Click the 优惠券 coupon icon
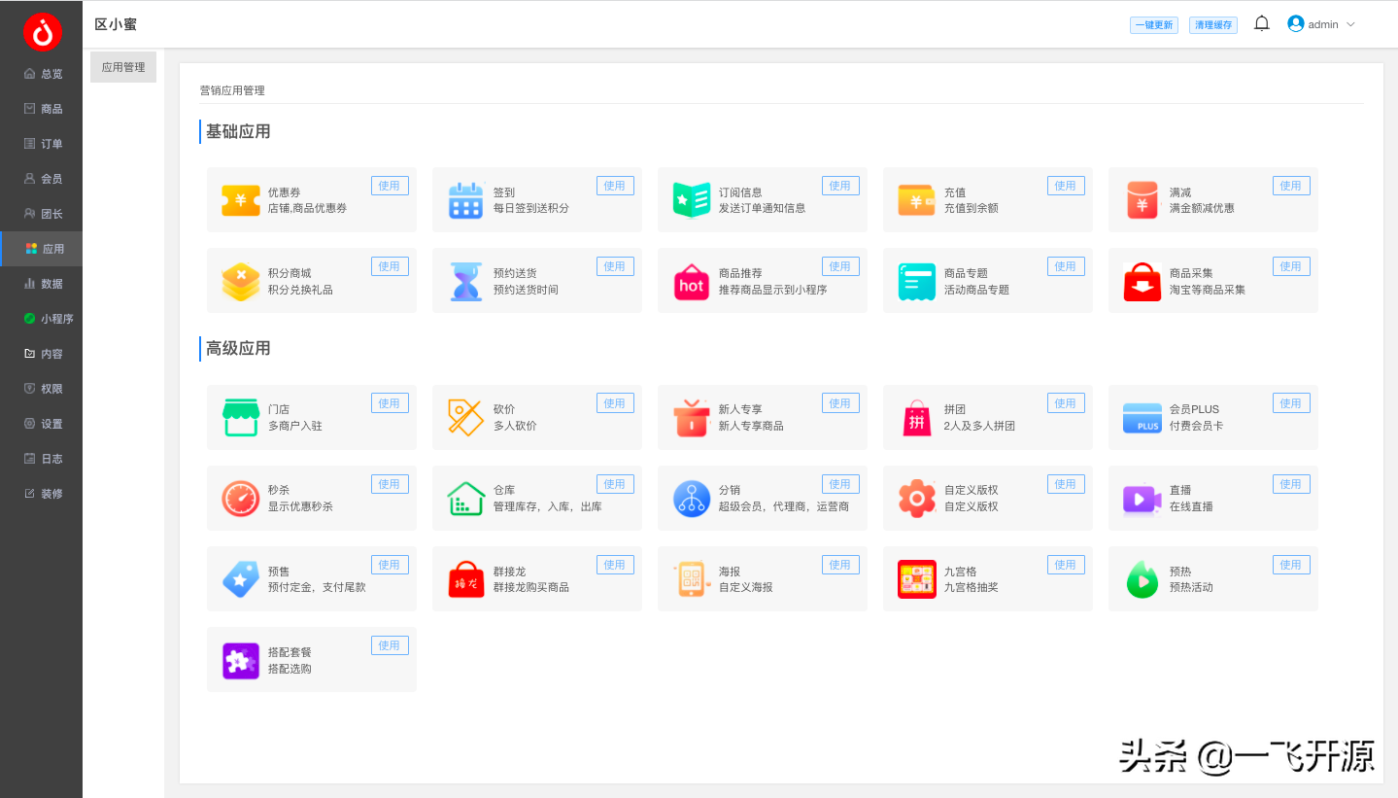The height and width of the screenshot is (798, 1398). (241, 200)
